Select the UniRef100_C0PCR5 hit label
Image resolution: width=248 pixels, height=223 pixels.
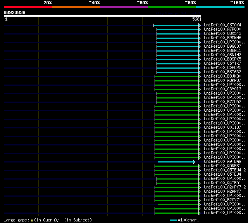[x=222, y=68]
